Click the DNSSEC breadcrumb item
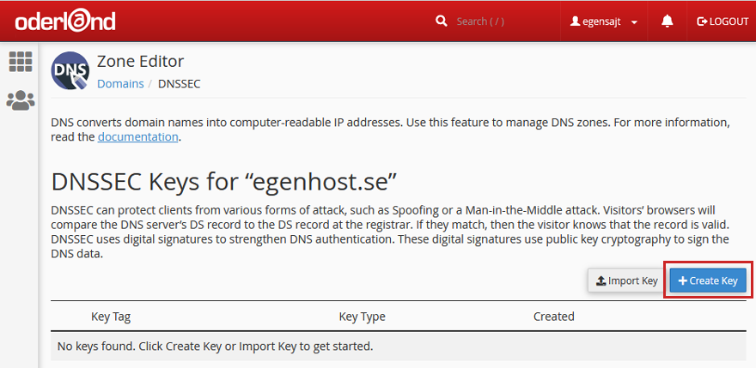The height and width of the screenshot is (368, 756). (180, 84)
